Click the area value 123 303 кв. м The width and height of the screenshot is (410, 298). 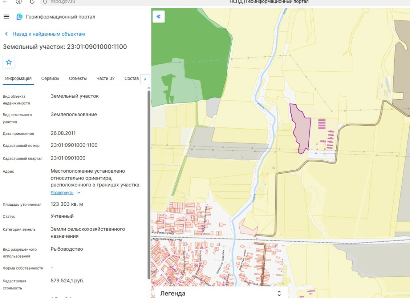pos(67,204)
